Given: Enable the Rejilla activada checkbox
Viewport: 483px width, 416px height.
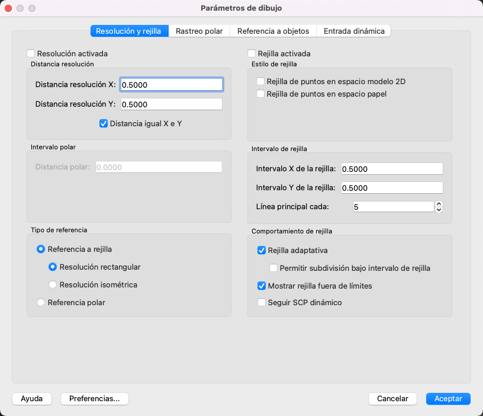Looking at the screenshot, I should (252, 53).
